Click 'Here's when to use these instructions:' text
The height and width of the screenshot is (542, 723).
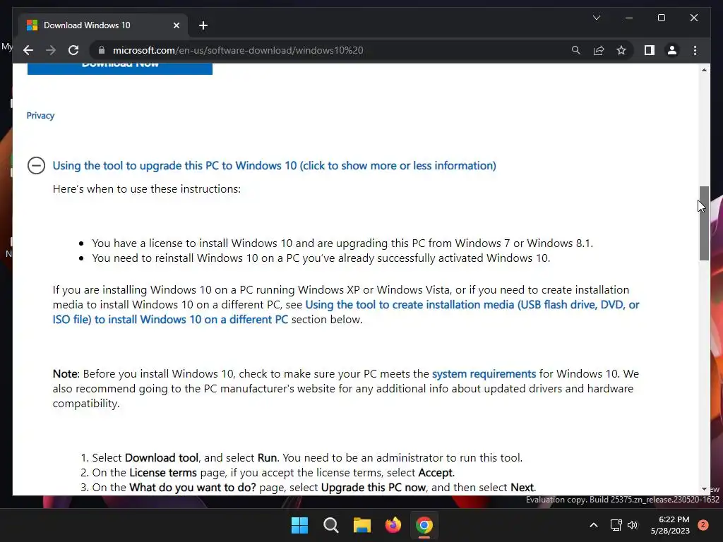[x=147, y=189]
